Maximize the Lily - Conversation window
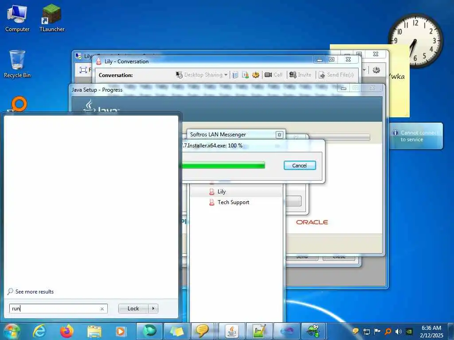454x340 pixels. 332,60
